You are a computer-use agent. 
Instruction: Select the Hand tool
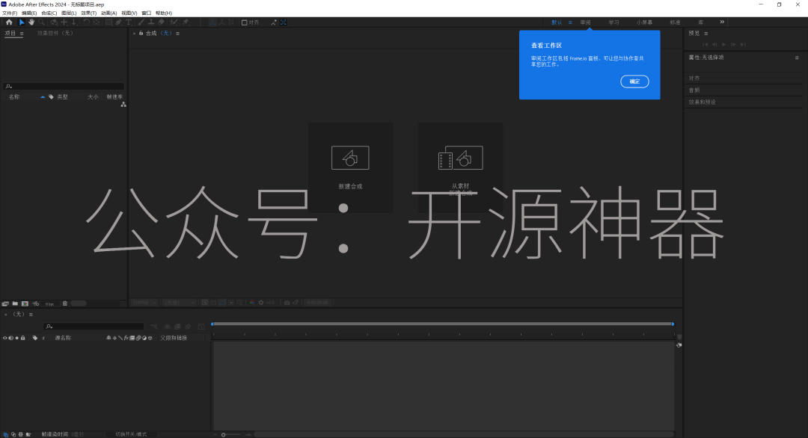click(x=31, y=22)
